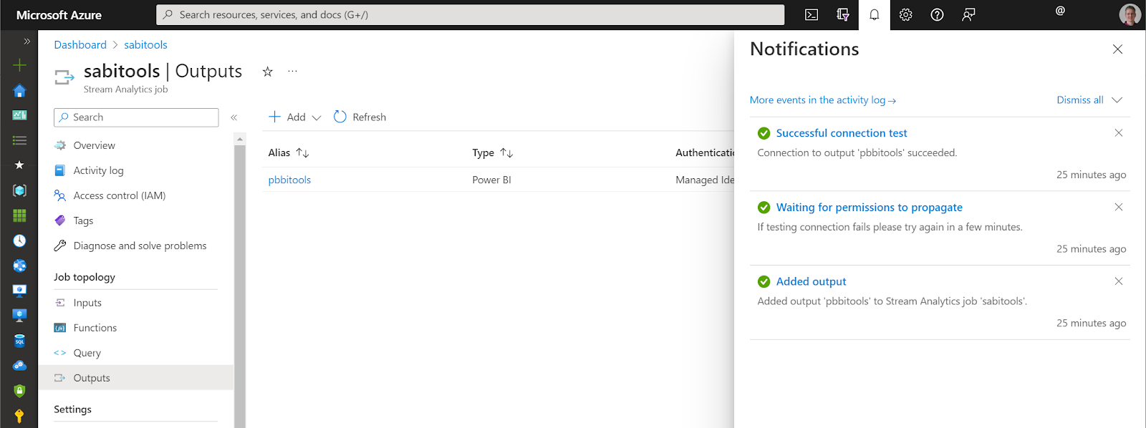Open the Resource groups cube icon
Viewport: 1146px width, 428px height.
(19, 190)
